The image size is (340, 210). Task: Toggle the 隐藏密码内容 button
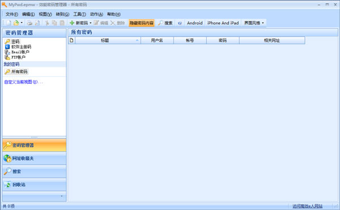pyautogui.click(x=141, y=23)
